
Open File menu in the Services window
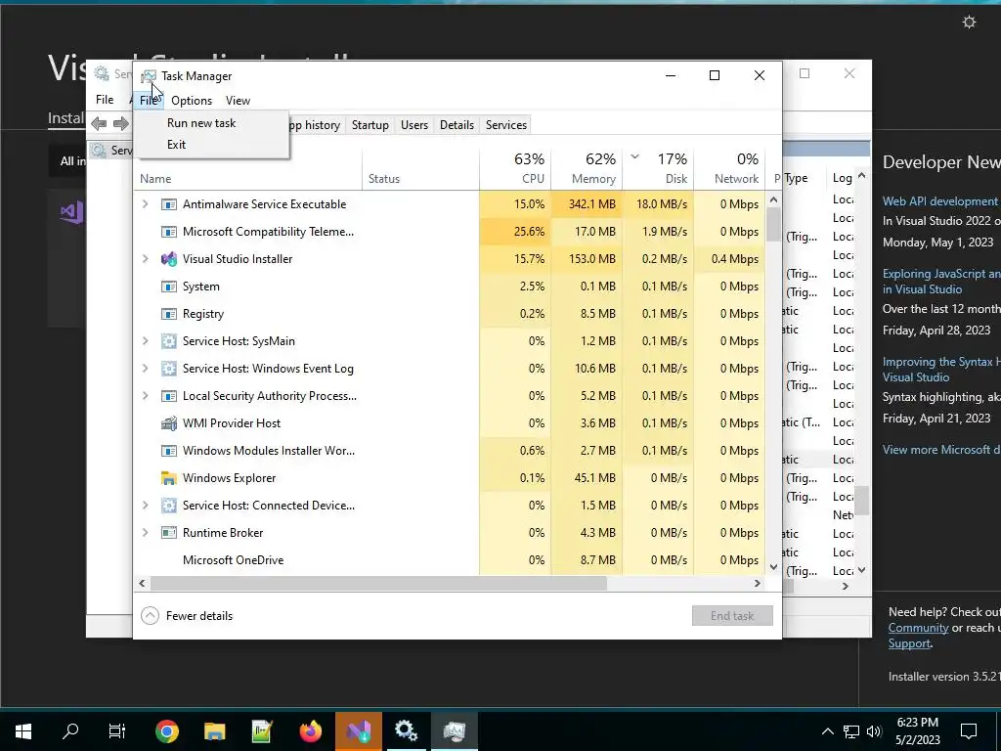click(105, 100)
